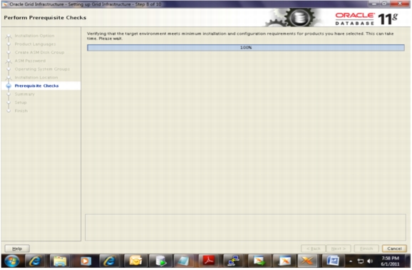Open the Windows Explorer folder taskbar icon
The width and height of the screenshot is (412, 270).
pos(60,261)
